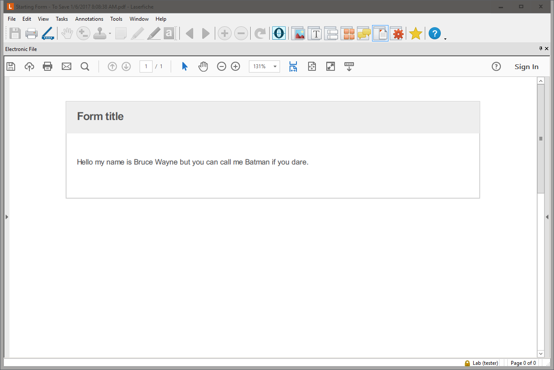Open the PDF search magnifier
Viewport: 554px width, 370px height.
[x=85, y=66]
